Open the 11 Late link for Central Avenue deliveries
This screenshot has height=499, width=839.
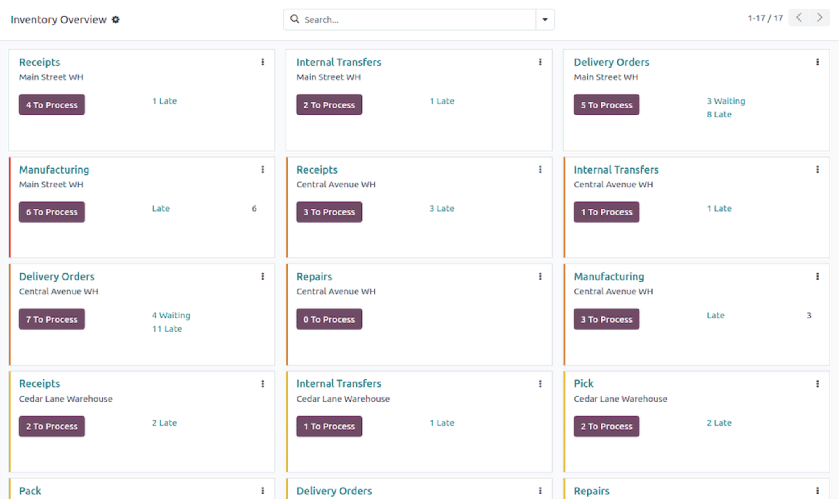tap(167, 329)
